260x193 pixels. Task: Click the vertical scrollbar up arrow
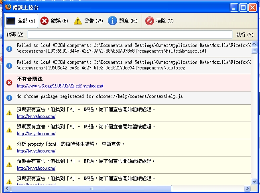tap(254, 44)
